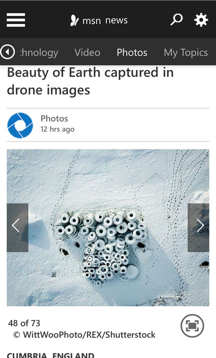Switch to the Video tab

pyautogui.click(x=87, y=53)
